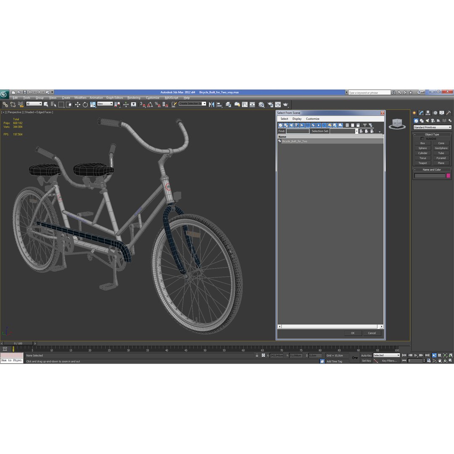Click the ViewCube in the viewport
454x454 pixels.
397,124
